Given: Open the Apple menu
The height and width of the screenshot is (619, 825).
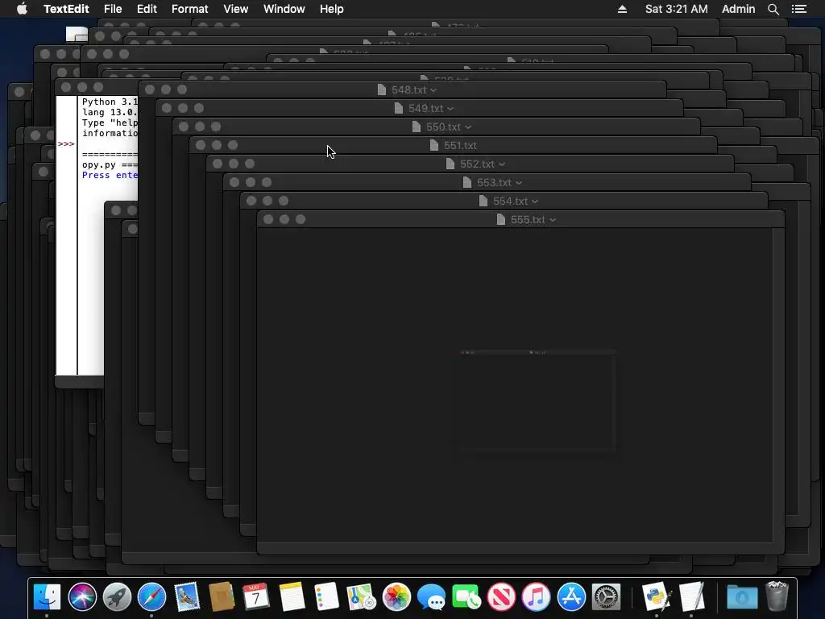Looking at the screenshot, I should (22, 8).
